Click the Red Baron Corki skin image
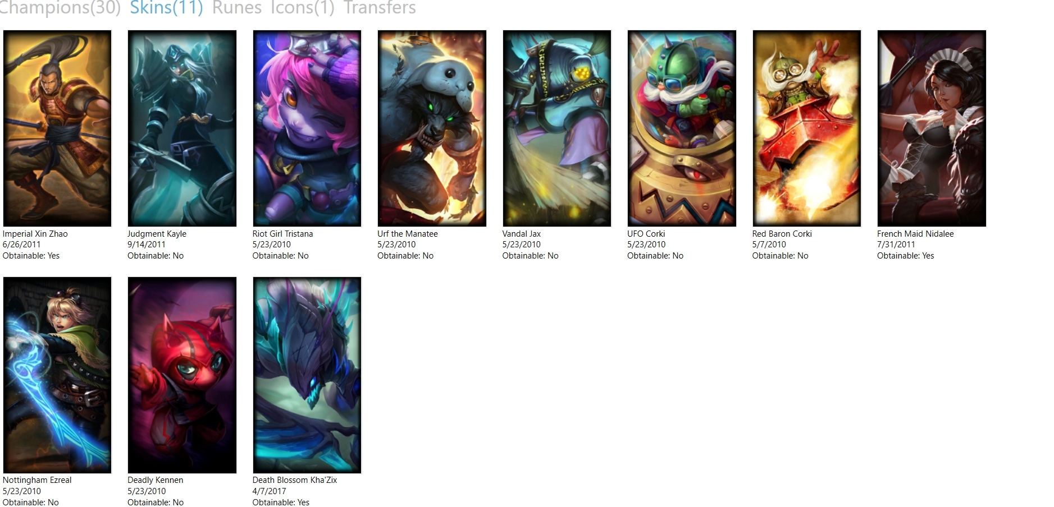 [x=807, y=128]
